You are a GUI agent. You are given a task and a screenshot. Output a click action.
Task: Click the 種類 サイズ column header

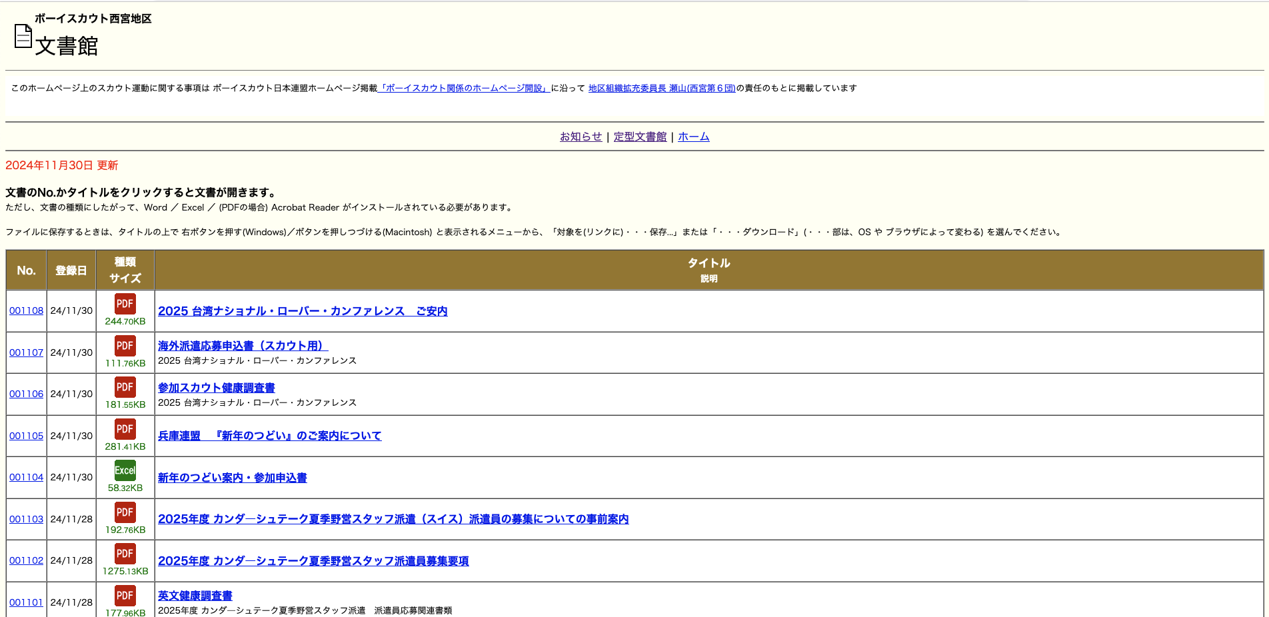[125, 271]
